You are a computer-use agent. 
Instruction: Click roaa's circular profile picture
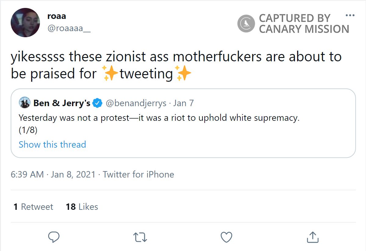click(x=25, y=23)
